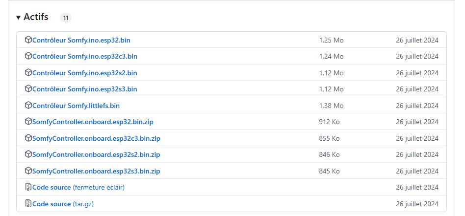465x216 pixels.
Task: Click the package icon beside SomfyController.onboard.esp32.bin.zip
Action: (x=28, y=122)
